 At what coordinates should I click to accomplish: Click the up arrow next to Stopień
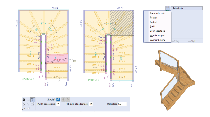tap(63, 99)
